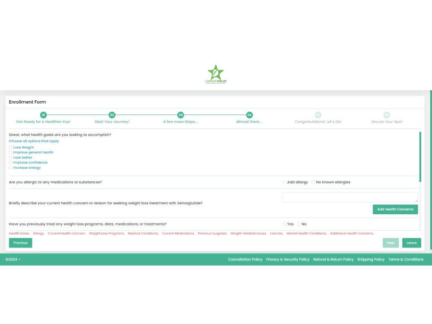This screenshot has width=432, height=324.
Task: Click Choose all options that apply text
Action: tap(34, 141)
